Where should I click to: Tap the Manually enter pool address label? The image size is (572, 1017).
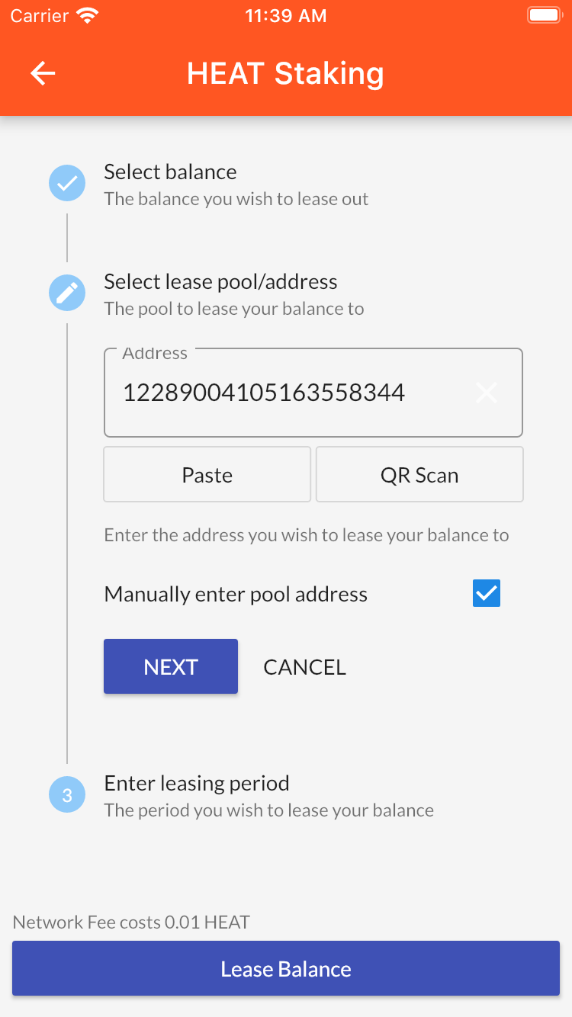click(x=236, y=594)
